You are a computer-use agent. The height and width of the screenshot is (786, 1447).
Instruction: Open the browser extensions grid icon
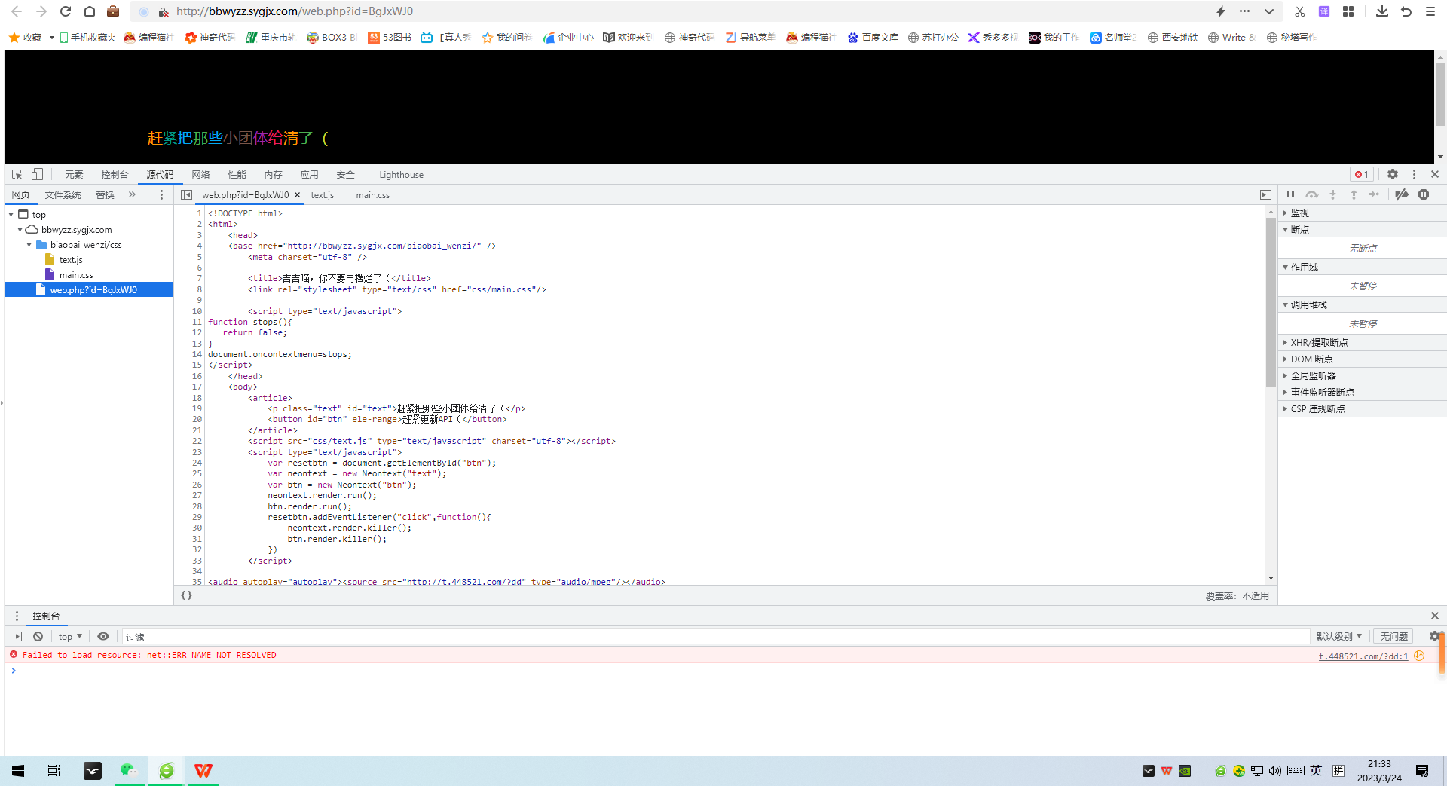tap(1348, 11)
